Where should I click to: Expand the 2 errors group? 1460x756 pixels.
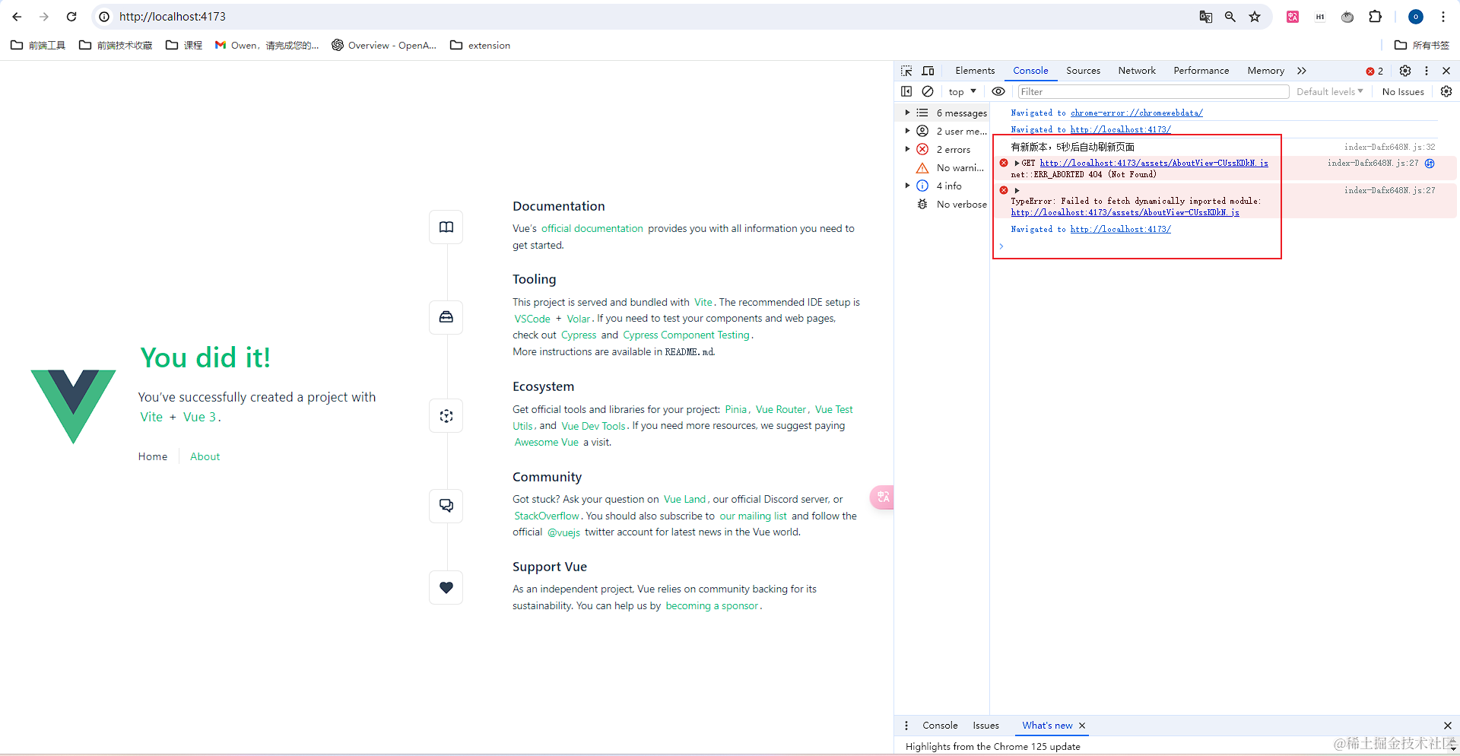coord(907,149)
